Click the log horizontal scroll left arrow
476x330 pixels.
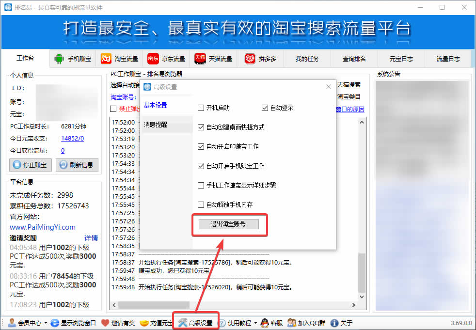coord(114,305)
